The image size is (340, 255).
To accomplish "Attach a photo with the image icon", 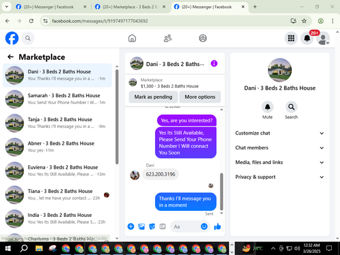I will tap(141, 226).
